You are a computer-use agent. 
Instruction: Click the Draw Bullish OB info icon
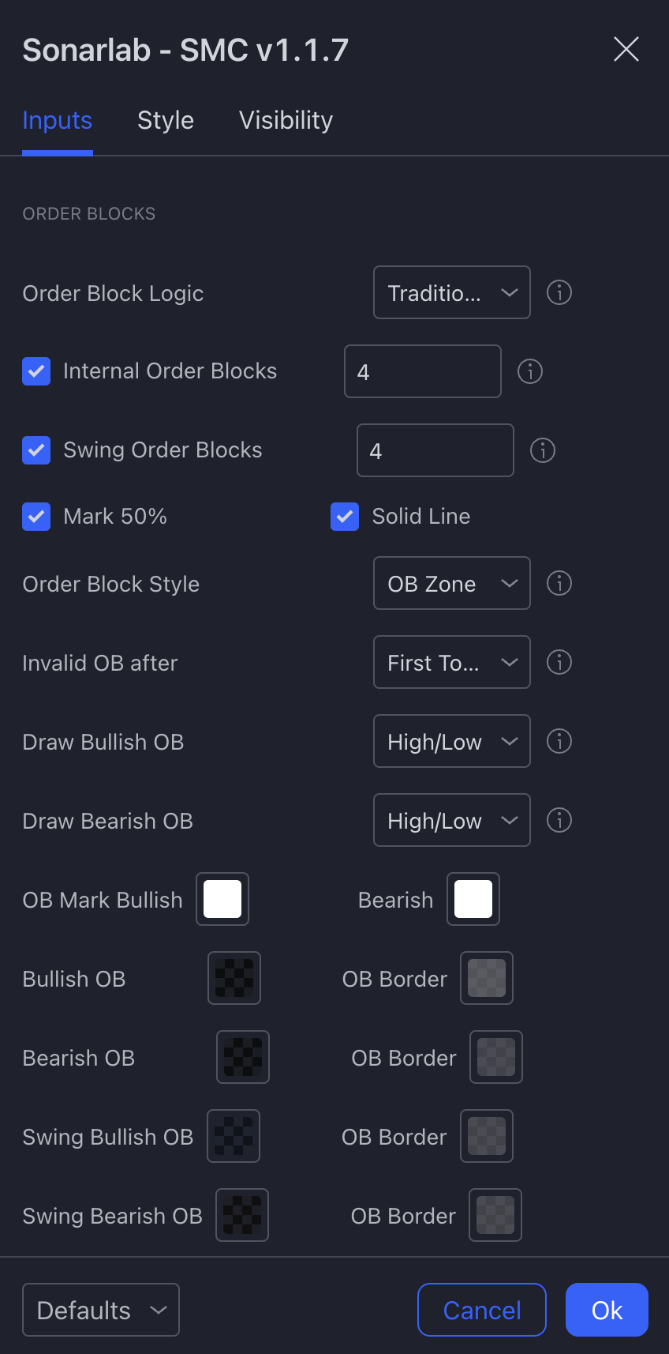pos(559,741)
